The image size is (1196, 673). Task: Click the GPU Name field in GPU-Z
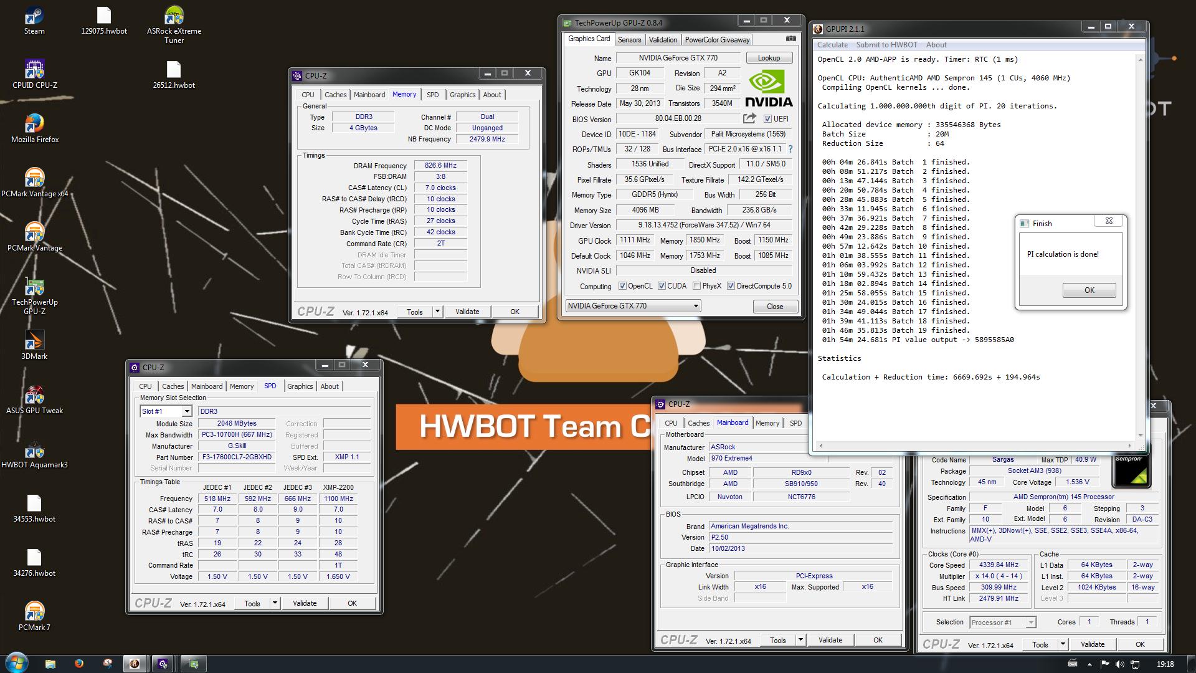click(x=678, y=58)
